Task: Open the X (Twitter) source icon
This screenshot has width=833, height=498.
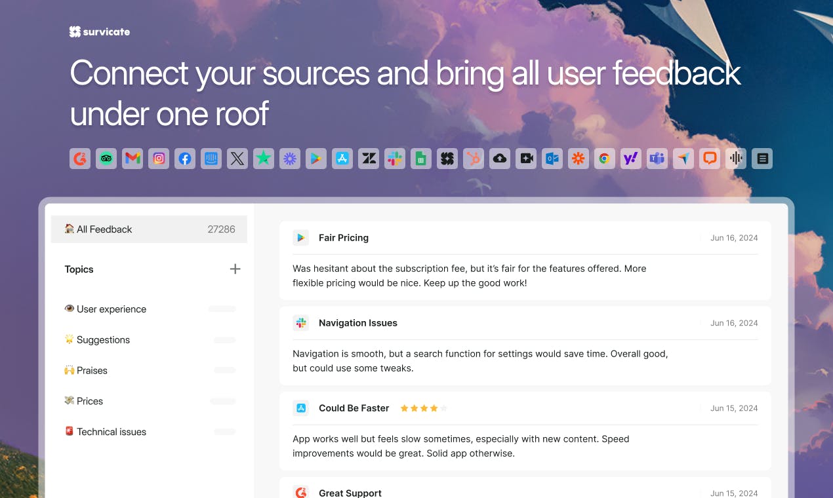Action: point(237,159)
